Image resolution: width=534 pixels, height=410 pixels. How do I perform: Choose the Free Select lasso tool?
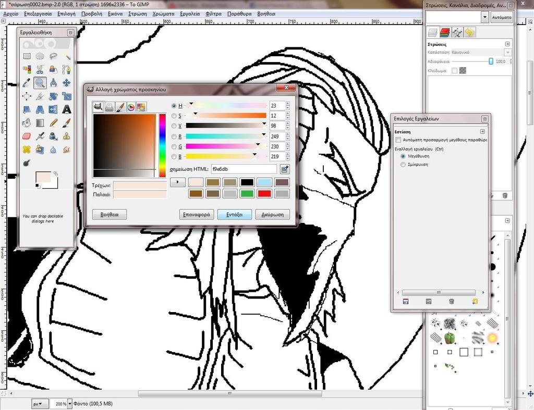coord(53,56)
